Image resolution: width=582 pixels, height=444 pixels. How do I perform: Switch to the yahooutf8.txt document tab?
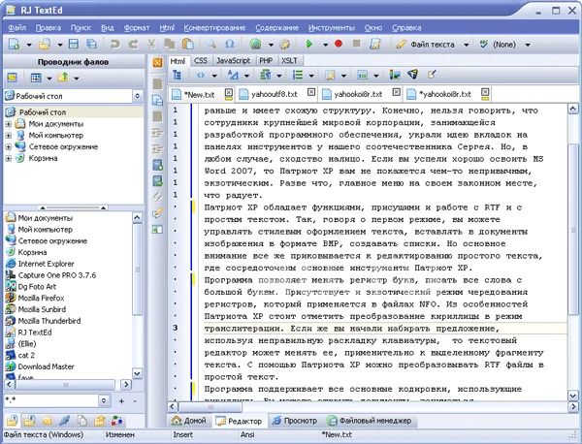274,94
